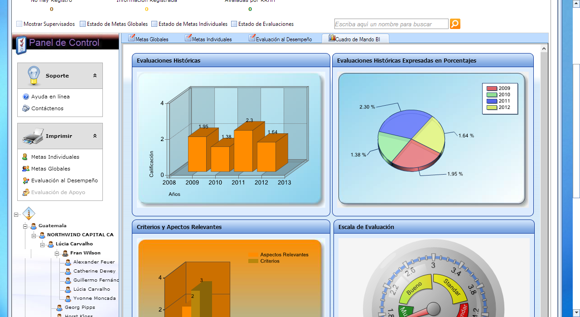Click Catherine Dewey's person icon
Viewport: 580px width, 317px height.
point(68,271)
